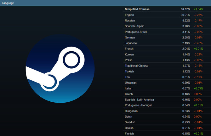Image resolution: width=211 pixels, height=136 pixels.
Task: Select the Russian language row
Action: coord(167,20)
